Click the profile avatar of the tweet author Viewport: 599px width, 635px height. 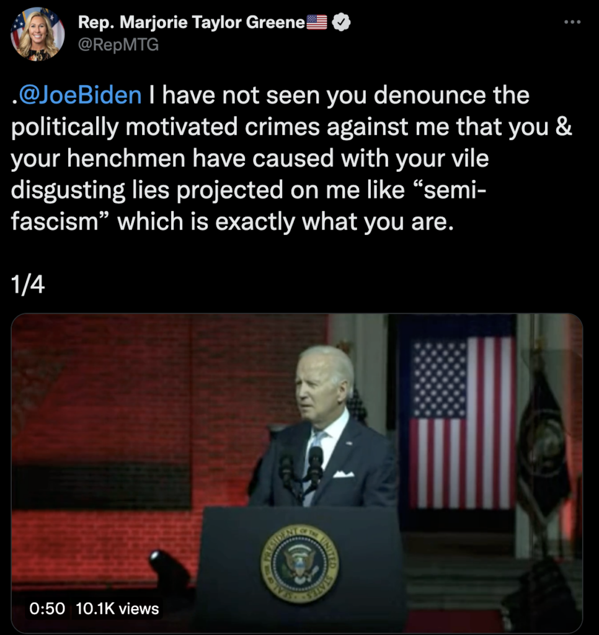tap(37, 34)
